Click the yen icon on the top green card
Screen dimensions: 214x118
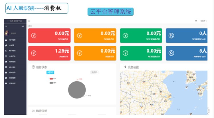(126, 36)
